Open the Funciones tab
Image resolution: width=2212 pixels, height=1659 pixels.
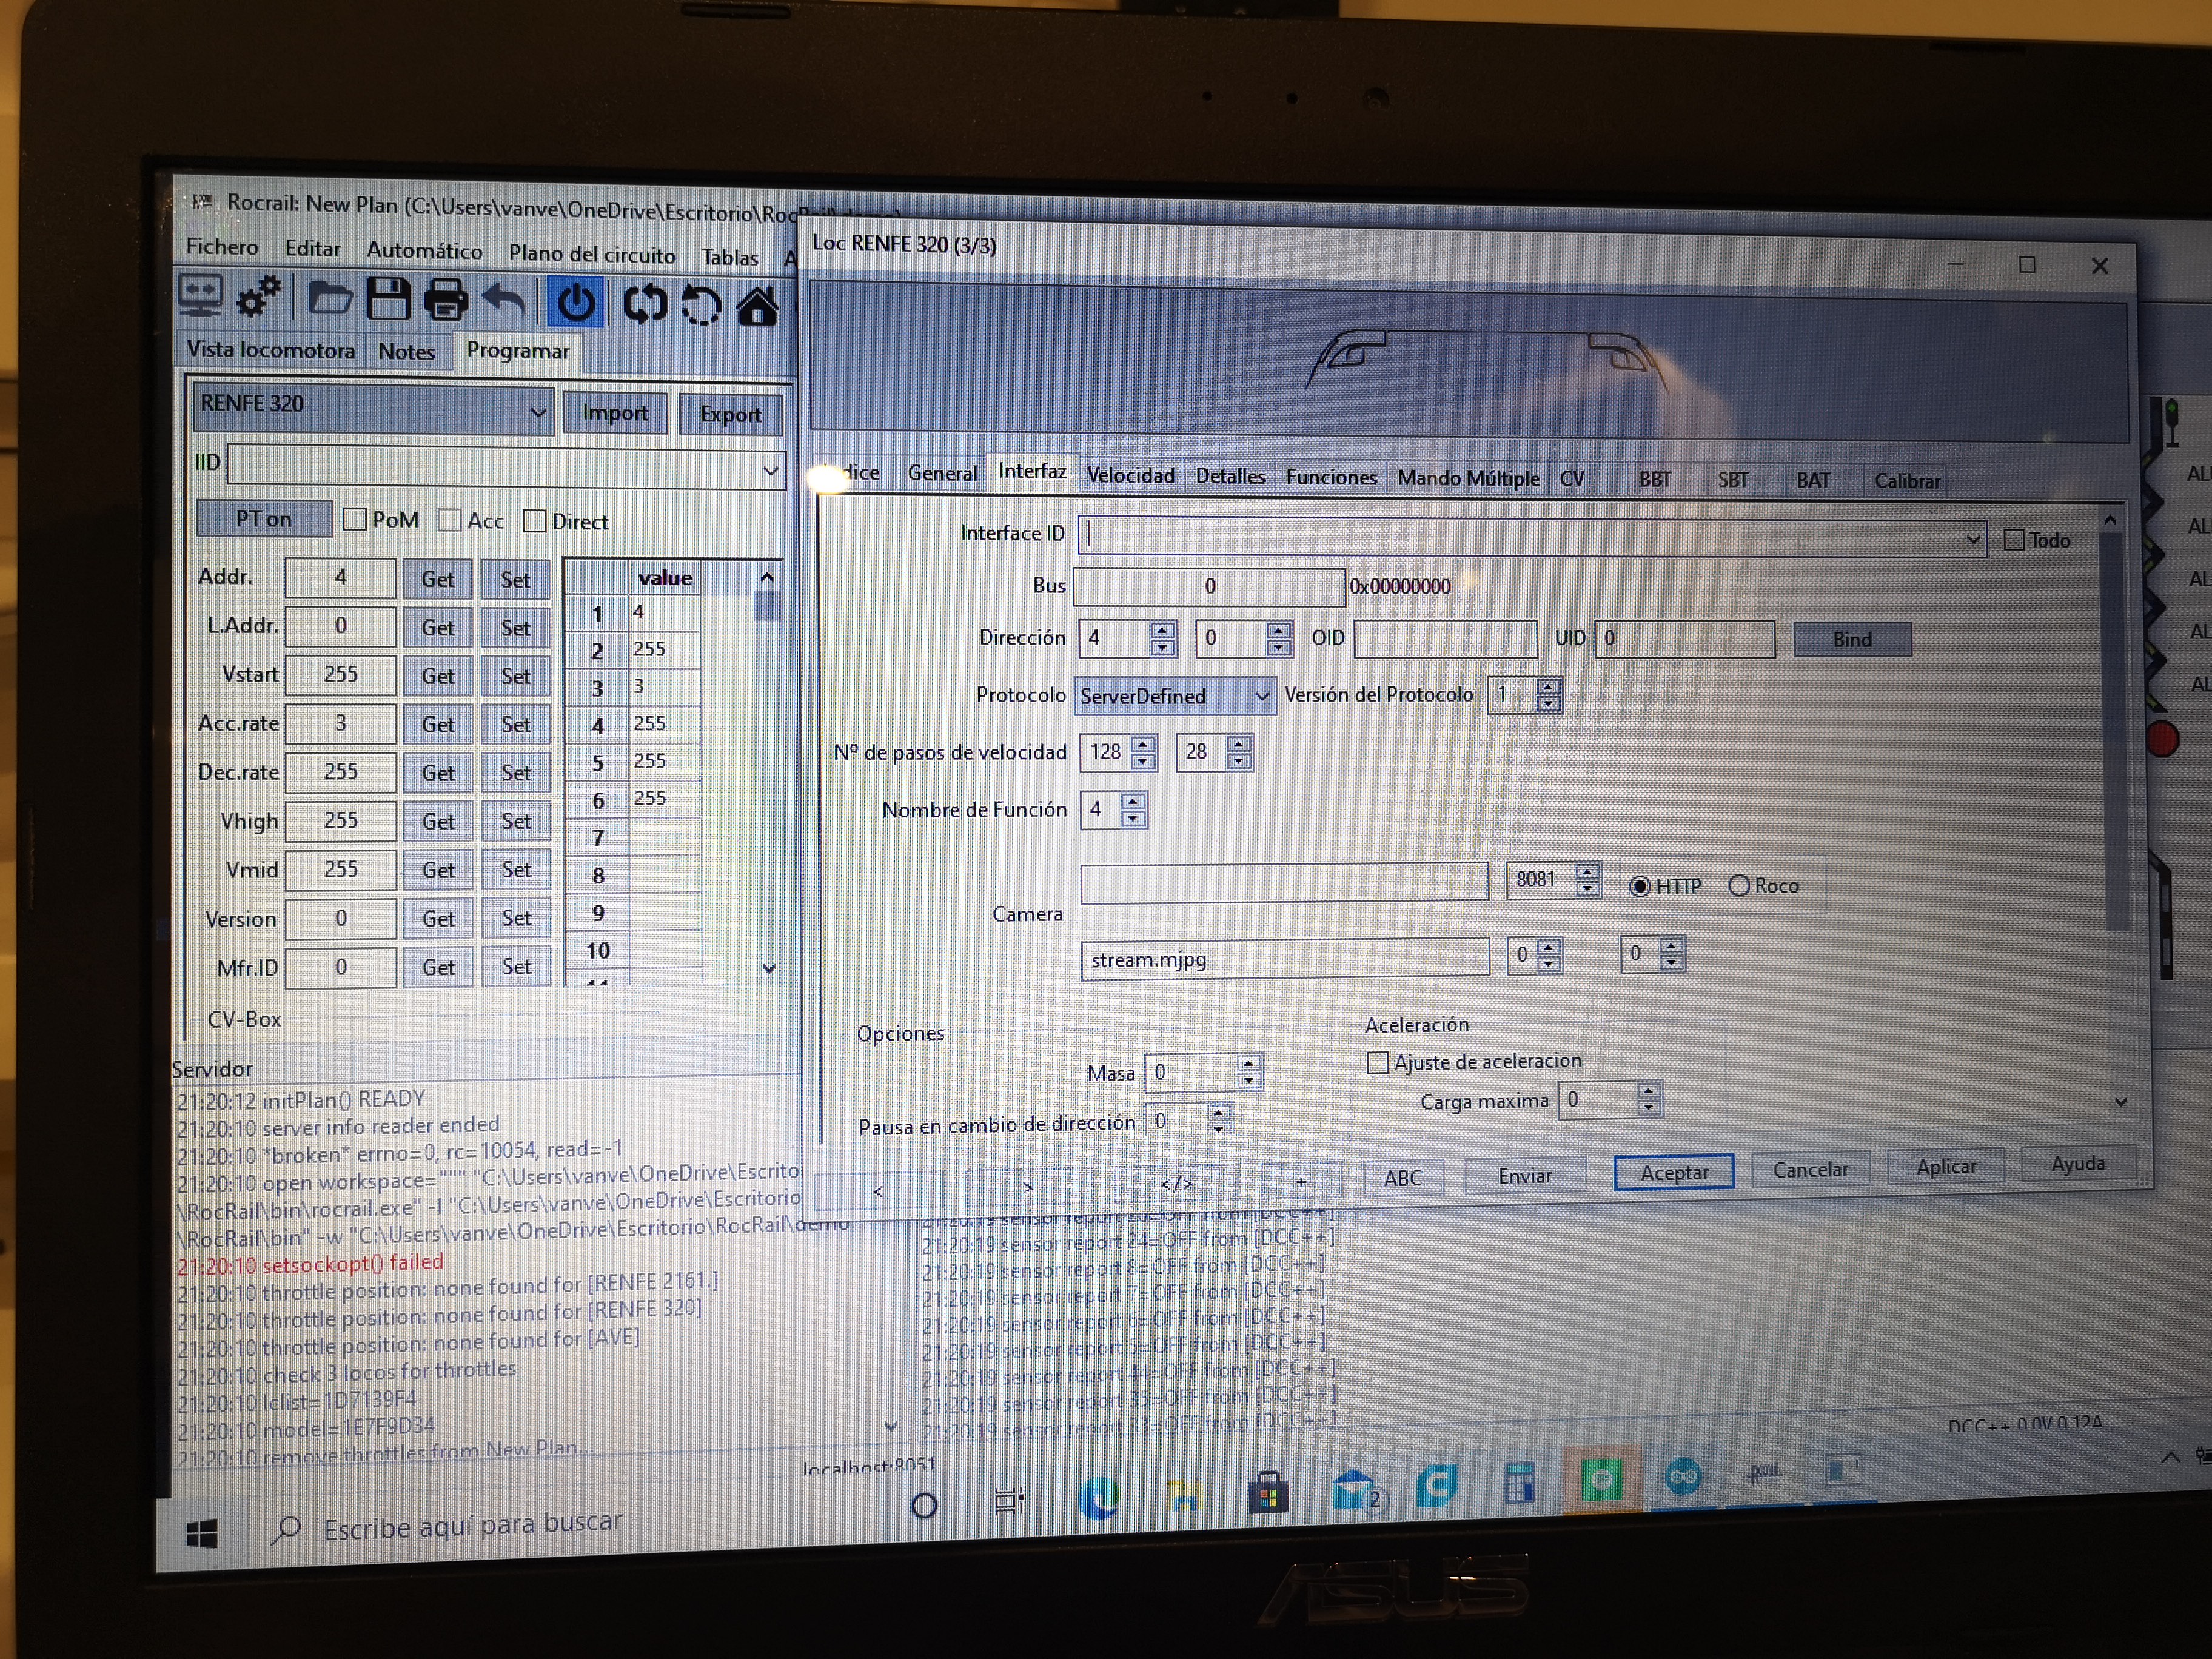pyautogui.click(x=1331, y=477)
